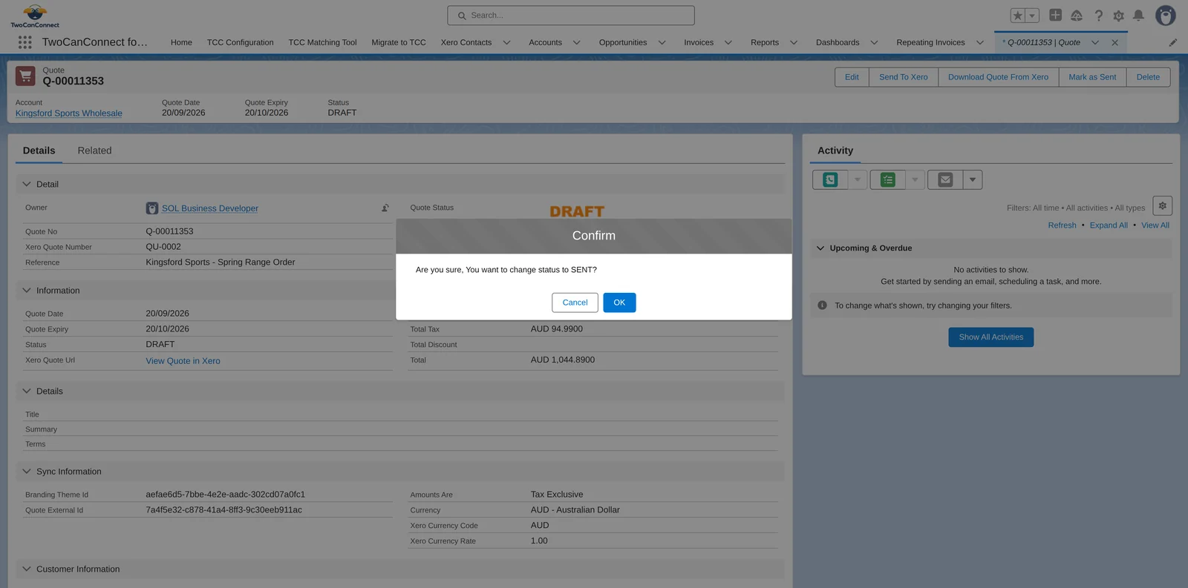Open the View Quote in Xero link
The image size is (1188, 588).
183,361
